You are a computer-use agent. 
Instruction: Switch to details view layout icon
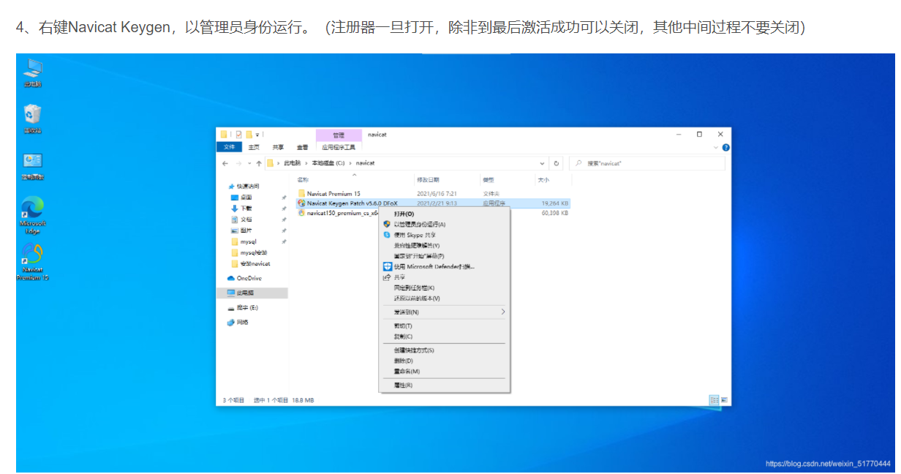coord(713,399)
